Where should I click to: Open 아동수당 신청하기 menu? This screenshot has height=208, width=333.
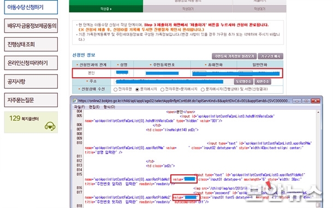tap(31, 7)
